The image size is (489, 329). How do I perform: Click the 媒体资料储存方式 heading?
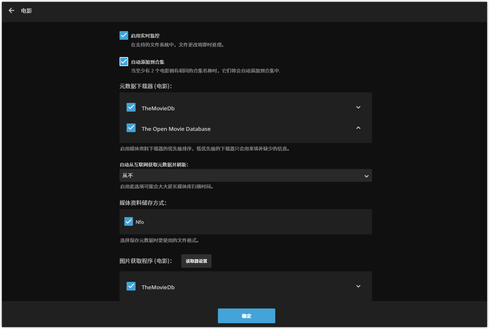[x=143, y=203]
